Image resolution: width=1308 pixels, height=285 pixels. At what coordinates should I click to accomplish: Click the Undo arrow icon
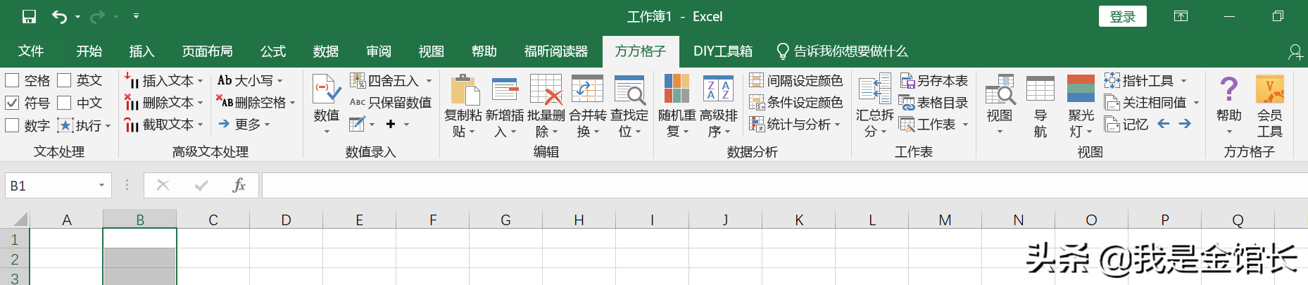[x=60, y=16]
